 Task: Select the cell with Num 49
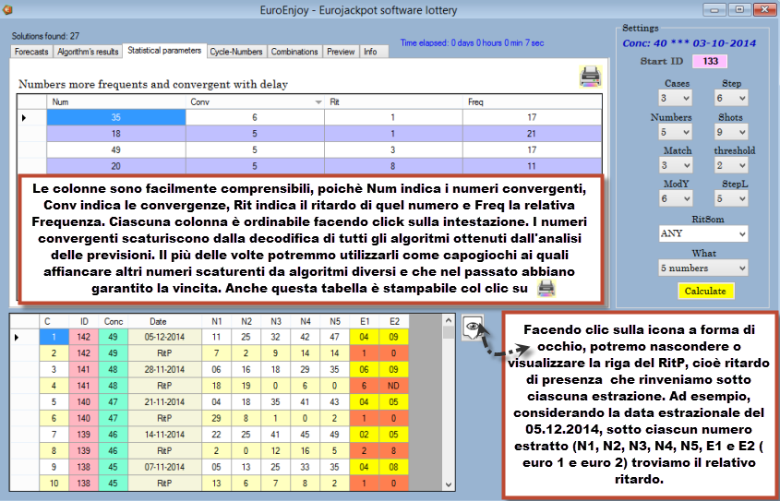(x=116, y=149)
